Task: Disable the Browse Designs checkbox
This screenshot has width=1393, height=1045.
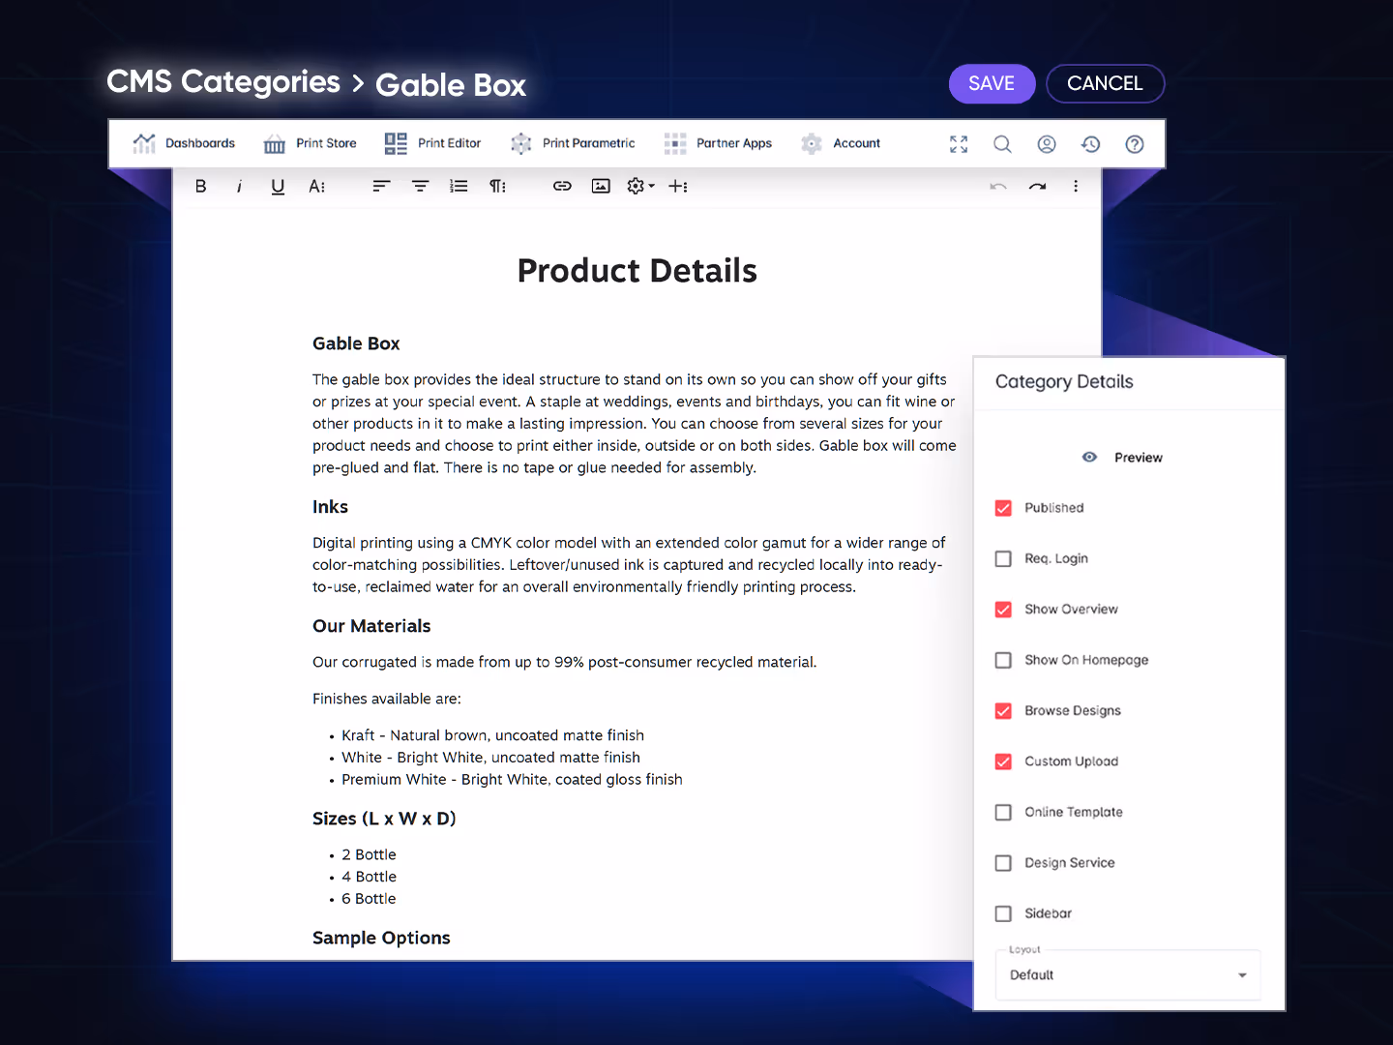Action: click(x=1003, y=711)
